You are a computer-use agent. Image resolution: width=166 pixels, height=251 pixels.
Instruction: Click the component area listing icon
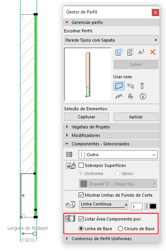70,219
